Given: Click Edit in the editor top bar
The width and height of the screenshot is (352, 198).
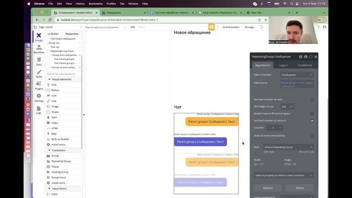Looking at the screenshot, I should 133,27.
